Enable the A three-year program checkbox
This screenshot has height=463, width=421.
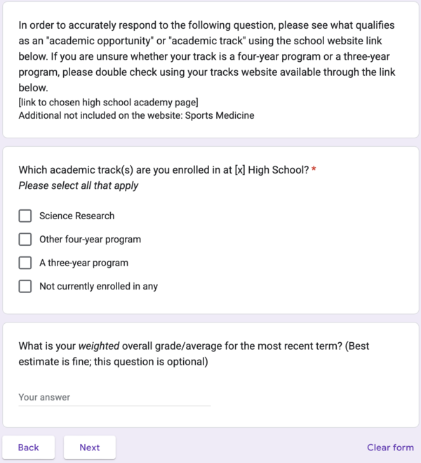tap(25, 263)
